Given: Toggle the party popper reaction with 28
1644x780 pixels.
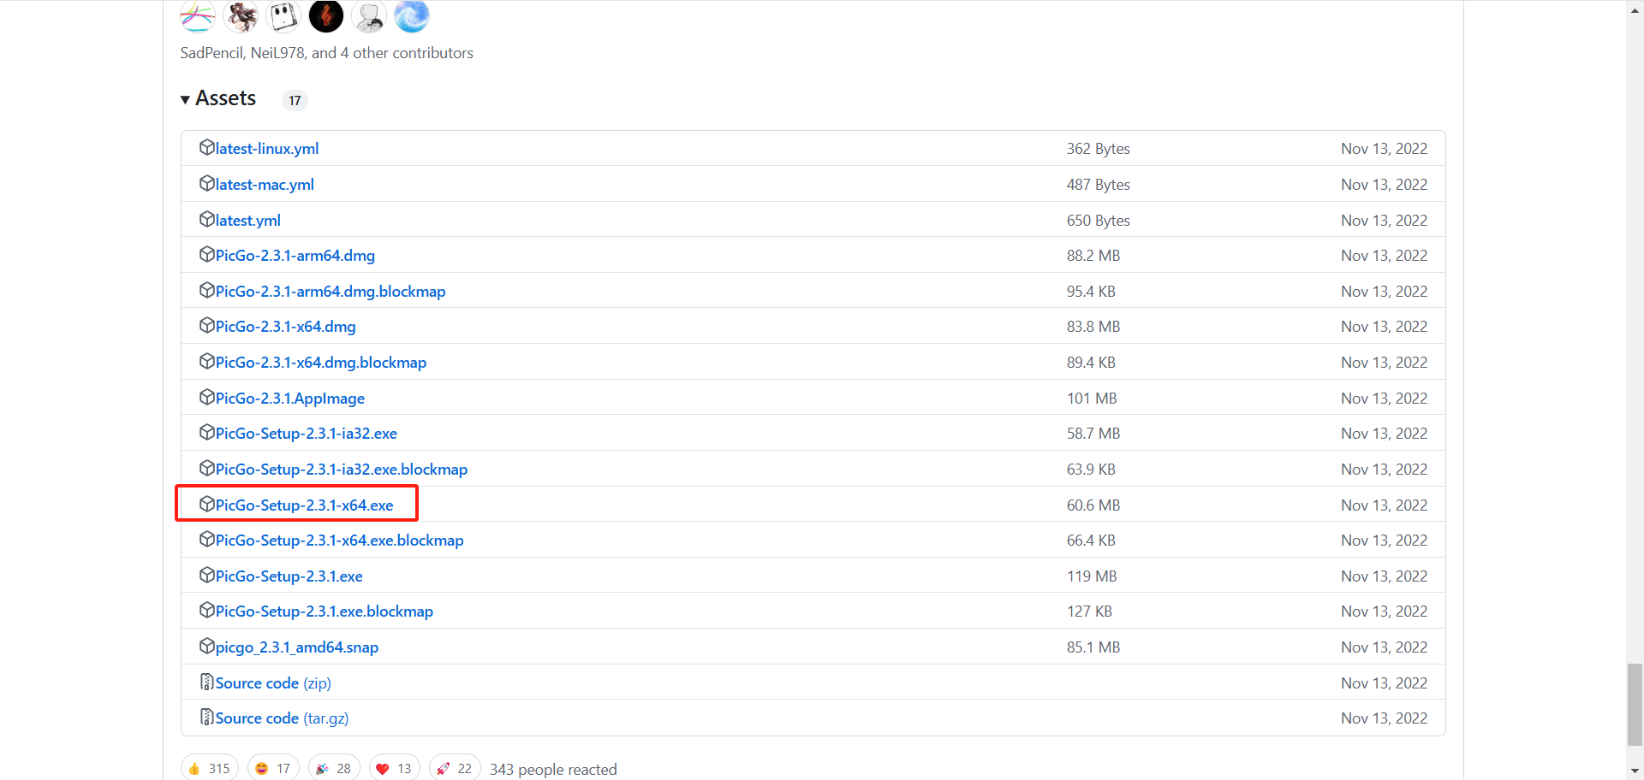Looking at the screenshot, I should tap(334, 768).
